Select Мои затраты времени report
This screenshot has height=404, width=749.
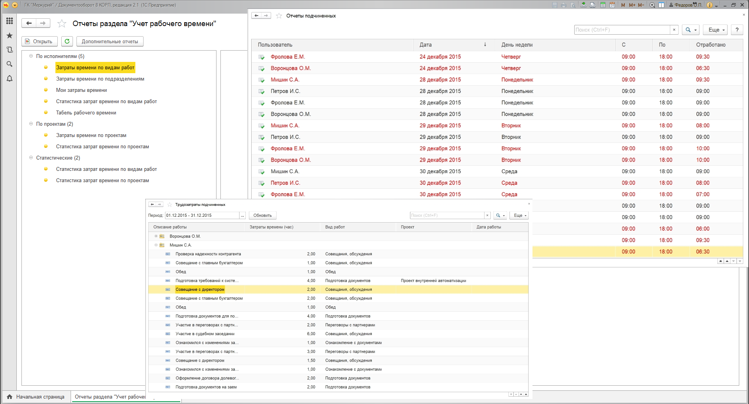click(82, 90)
